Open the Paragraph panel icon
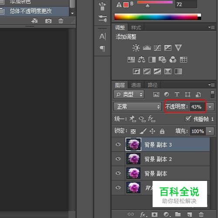 point(102,48)
